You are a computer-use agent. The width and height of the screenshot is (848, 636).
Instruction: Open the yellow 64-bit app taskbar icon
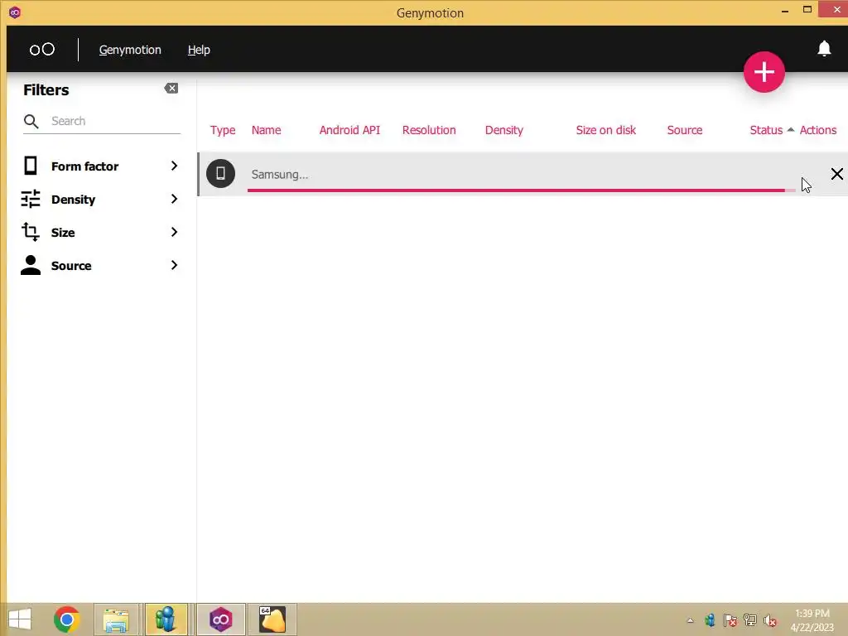click(x=272, y=619)
